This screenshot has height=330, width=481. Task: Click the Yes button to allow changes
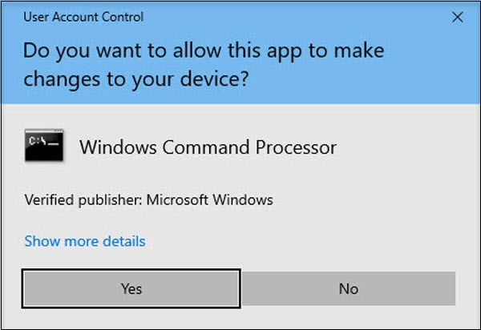131,289
